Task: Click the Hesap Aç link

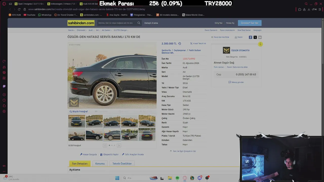Action: click(x=230, y=23)
